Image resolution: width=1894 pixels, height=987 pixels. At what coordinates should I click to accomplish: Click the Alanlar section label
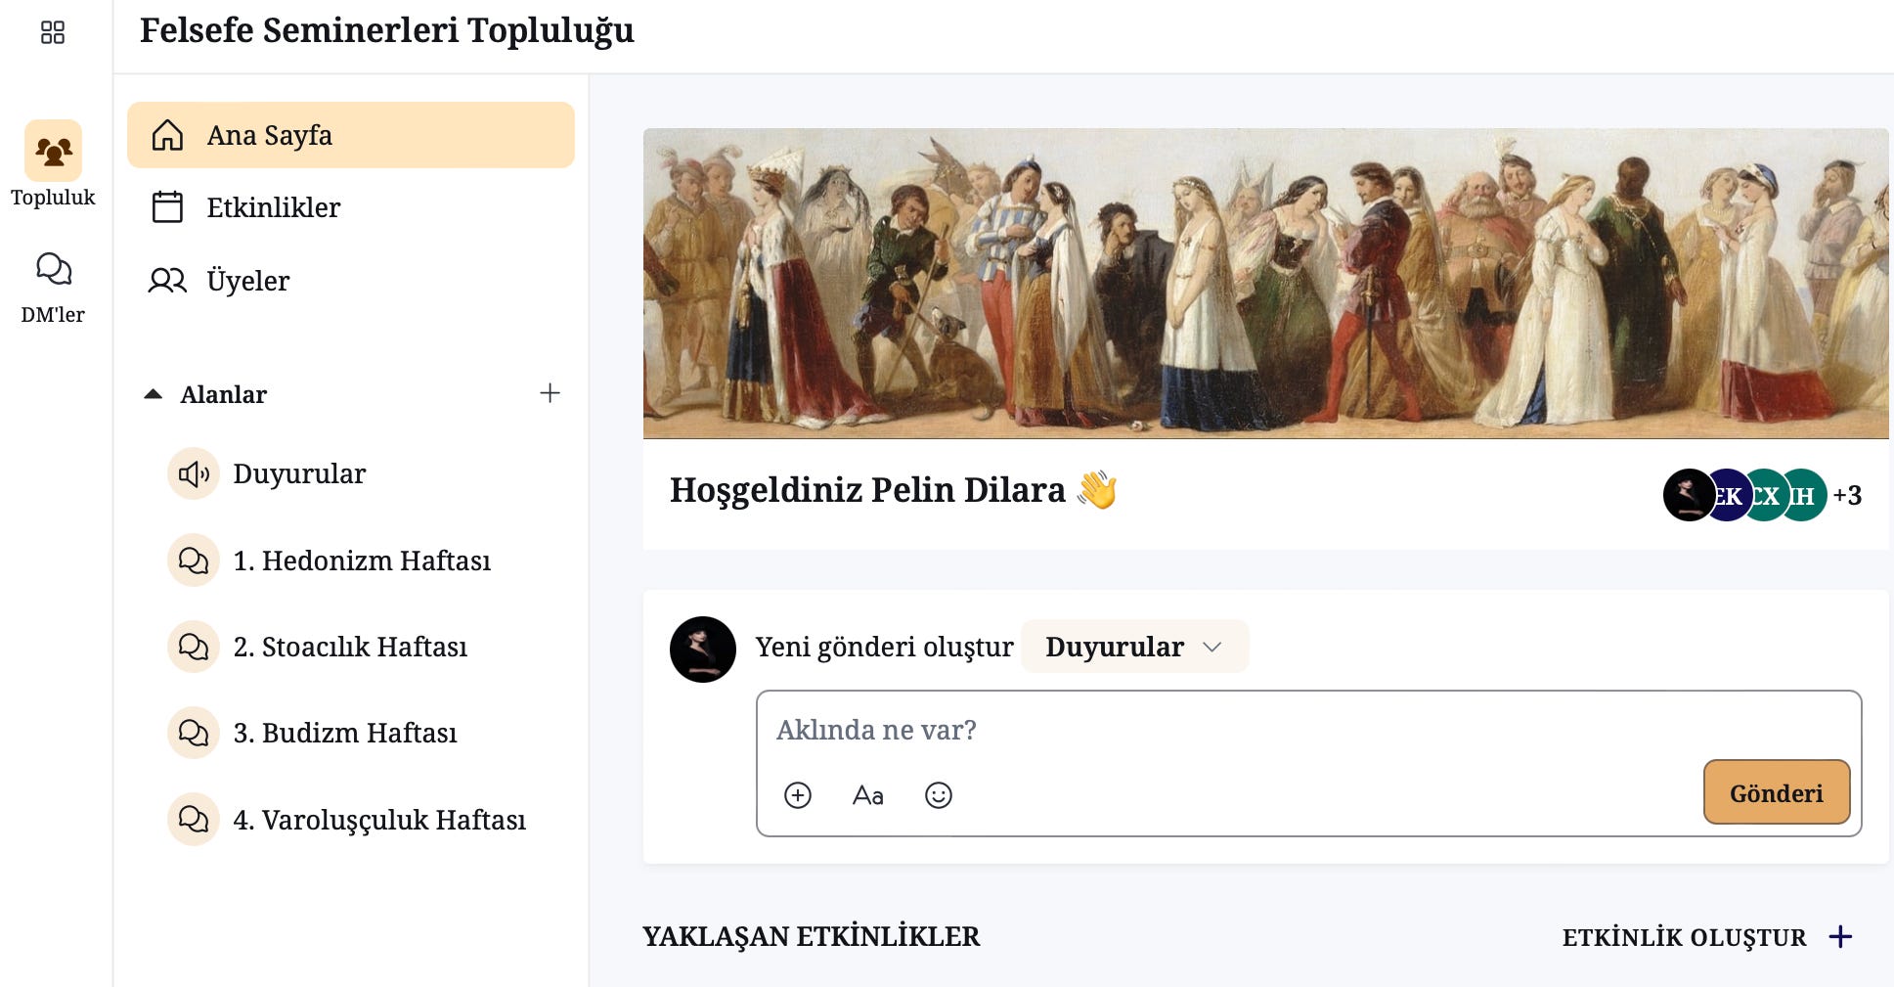click(x=223, y=394)
